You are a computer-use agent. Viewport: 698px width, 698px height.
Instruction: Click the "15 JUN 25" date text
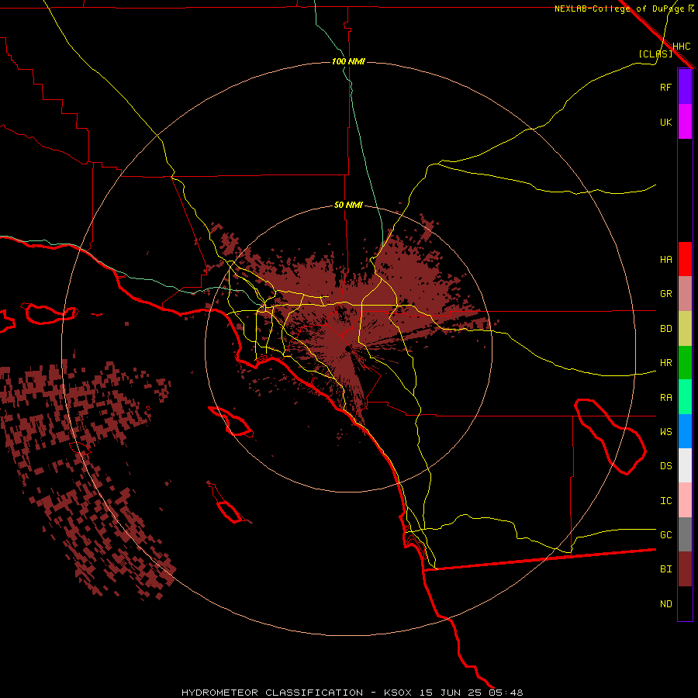[451, 693]
